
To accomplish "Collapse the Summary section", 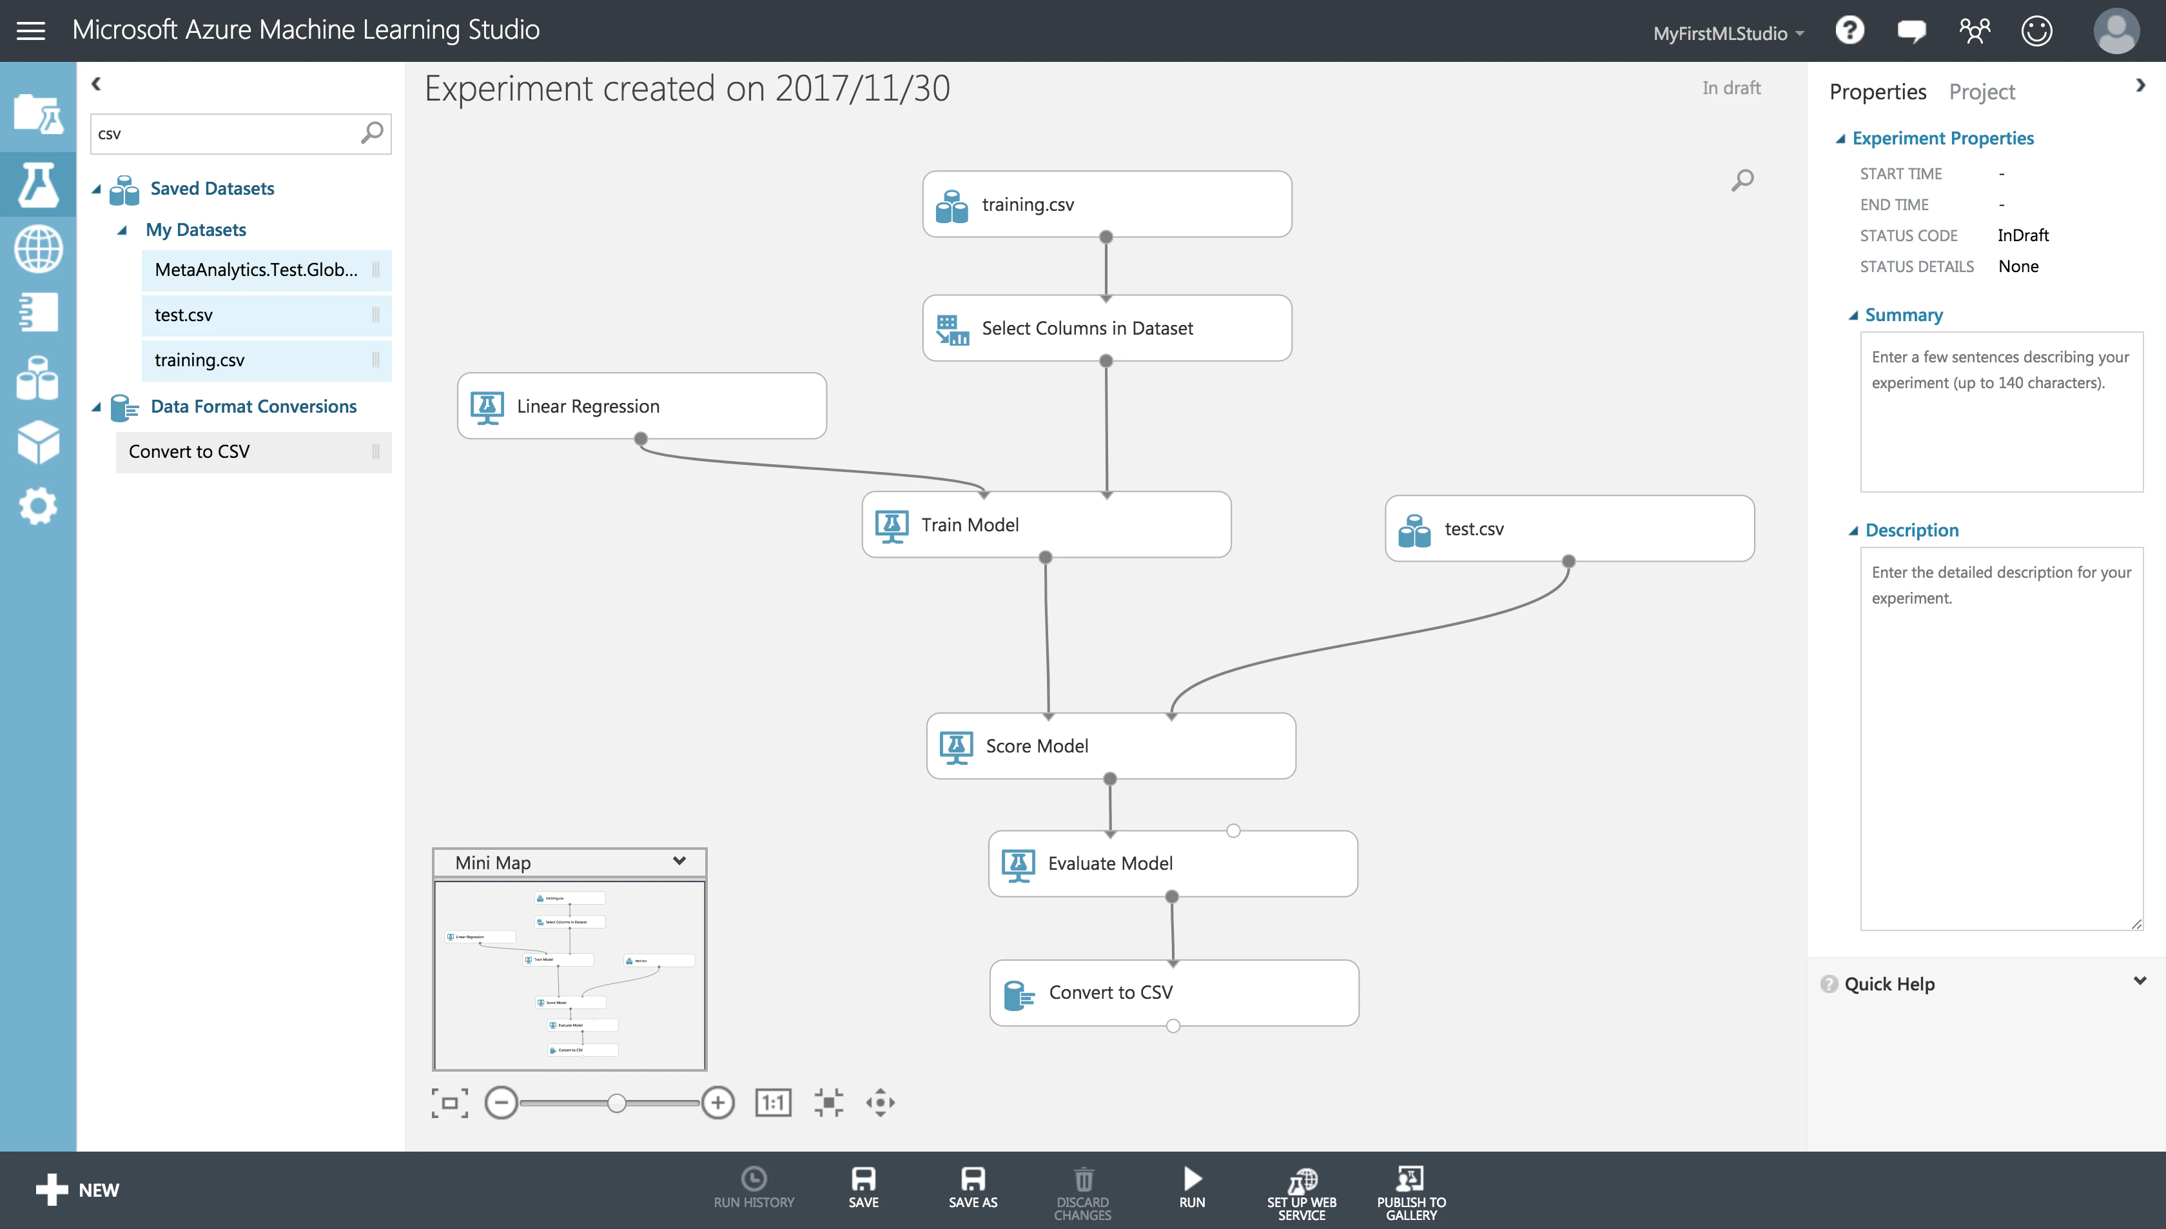I will pos(1853,316).
